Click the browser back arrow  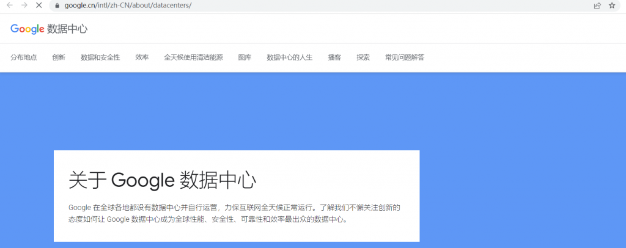click(10, 5)
